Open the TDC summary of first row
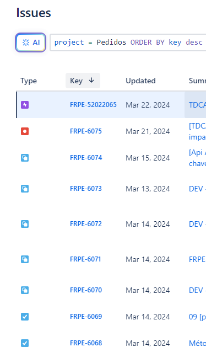Screen dimensions: 206x347 point(197,105)
